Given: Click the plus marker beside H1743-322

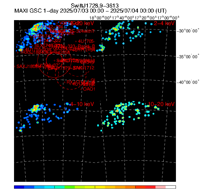Looking at the screenshot, I should 36,41.
